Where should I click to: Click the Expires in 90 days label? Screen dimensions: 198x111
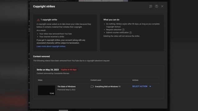coord(69,70)
